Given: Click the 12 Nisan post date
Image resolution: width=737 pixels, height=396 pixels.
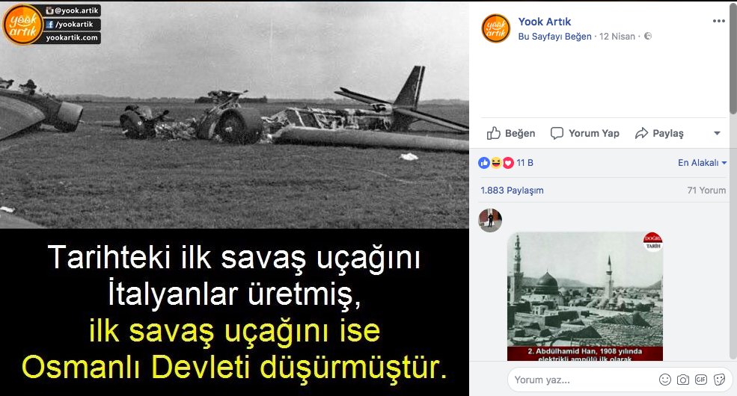Looking at the screenshot, I should [617, 36].
